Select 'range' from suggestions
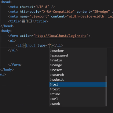Viewport: 113px width, 113px height. pos(78,65)
